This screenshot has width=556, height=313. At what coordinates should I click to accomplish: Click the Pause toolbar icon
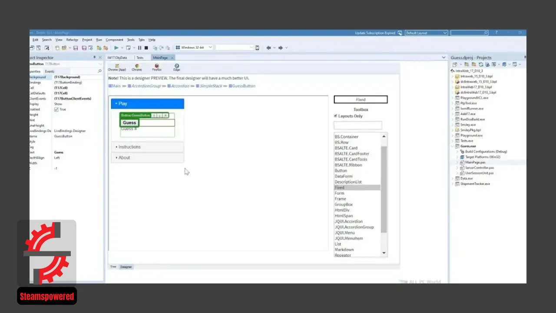coord(140,48)
